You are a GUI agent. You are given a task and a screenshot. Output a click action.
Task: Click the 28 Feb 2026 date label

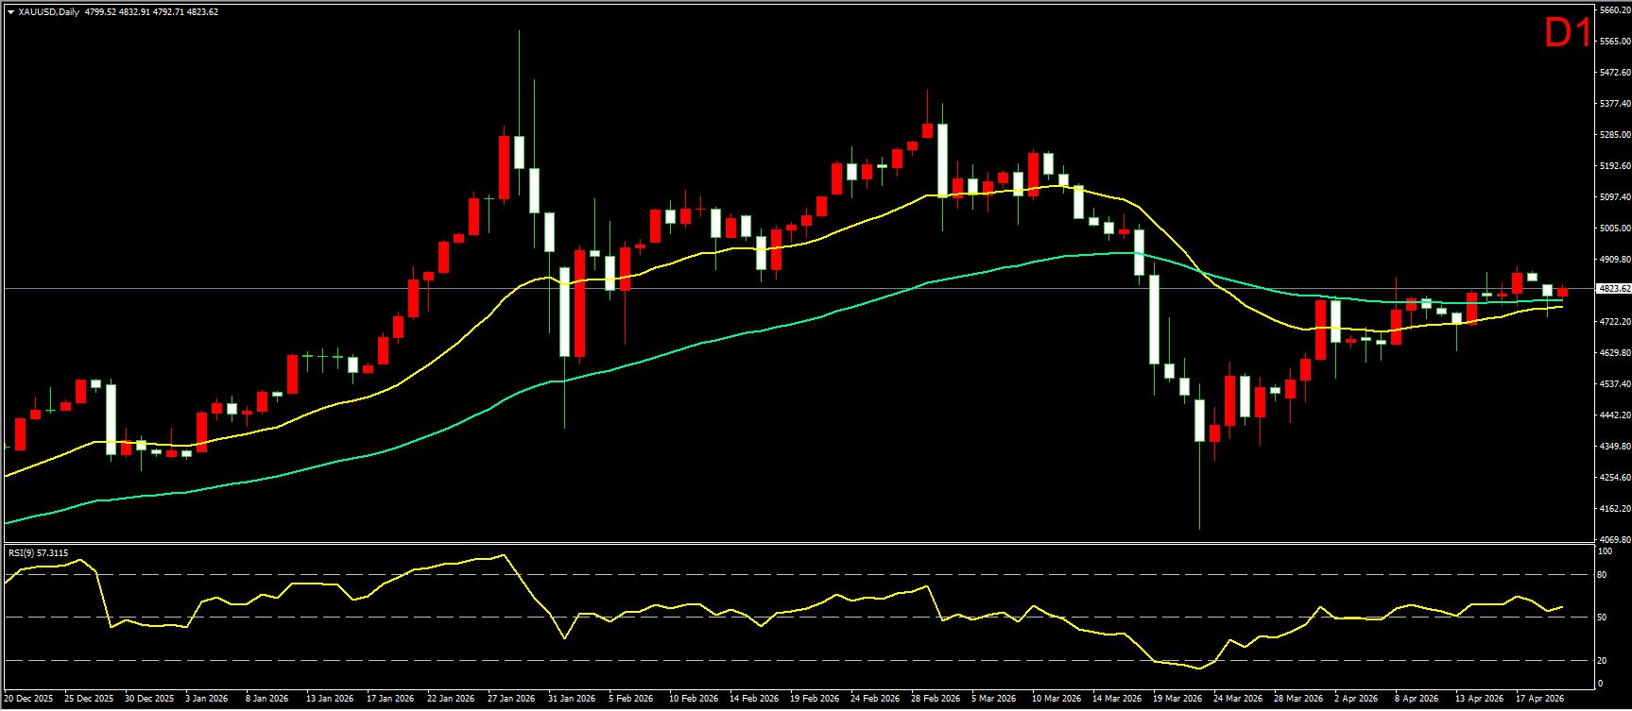[x=936, y=699]
